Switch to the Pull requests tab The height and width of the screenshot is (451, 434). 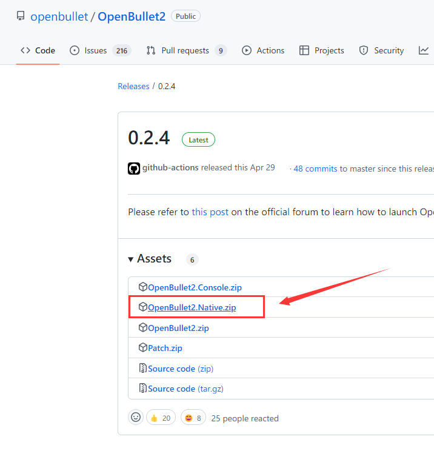(186, 50)
